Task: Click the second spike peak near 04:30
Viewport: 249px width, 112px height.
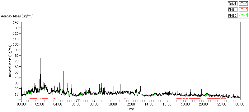Action: tap(63, 49)
